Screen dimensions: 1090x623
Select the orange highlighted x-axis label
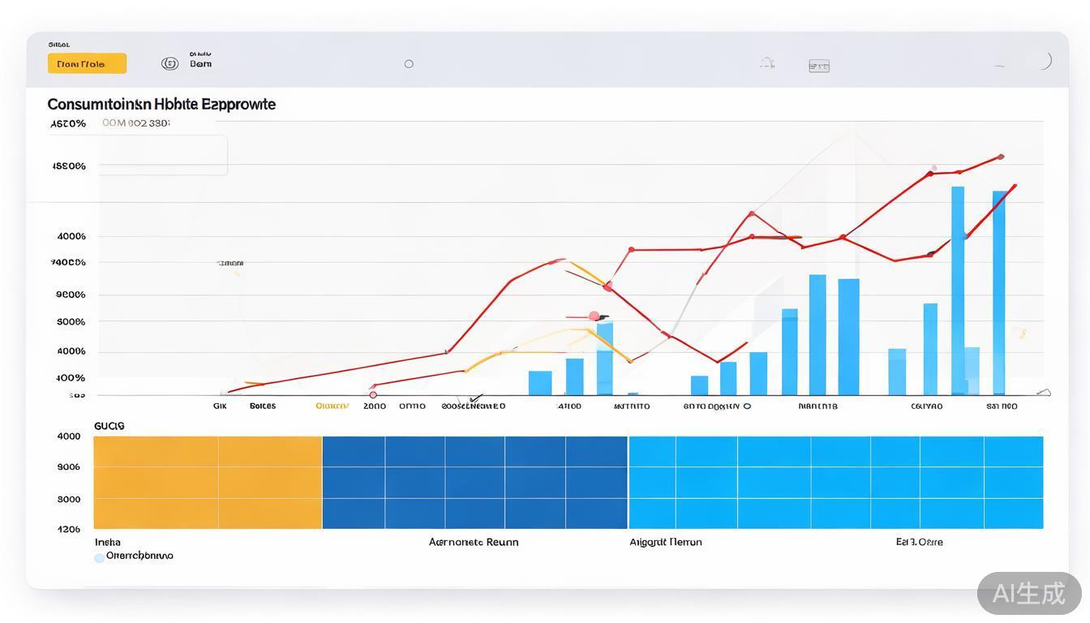click(x=332, y=406)
